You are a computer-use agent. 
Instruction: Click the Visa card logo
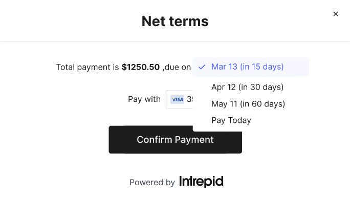[x=177, y=99]
